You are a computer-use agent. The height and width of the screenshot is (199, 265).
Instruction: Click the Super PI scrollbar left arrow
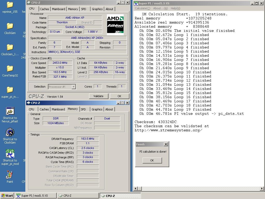(x=136, y=188)
